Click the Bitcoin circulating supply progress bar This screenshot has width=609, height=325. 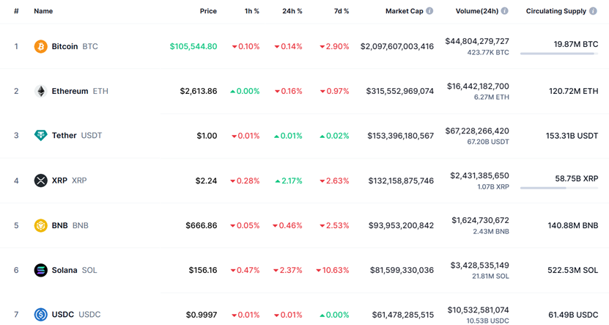click(558, 54)
